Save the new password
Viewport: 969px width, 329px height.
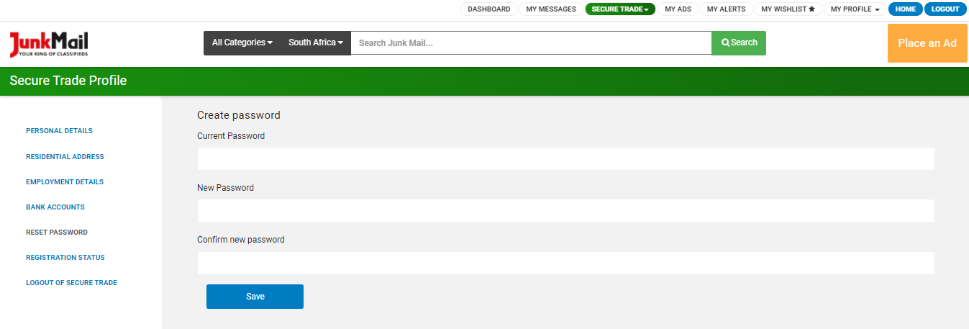pyautogui.click(x=255, y=297)
